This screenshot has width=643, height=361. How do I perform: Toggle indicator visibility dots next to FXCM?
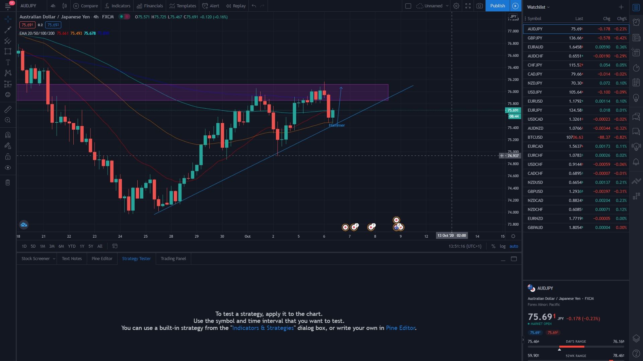pyautogui.click(x=125, y=17)
